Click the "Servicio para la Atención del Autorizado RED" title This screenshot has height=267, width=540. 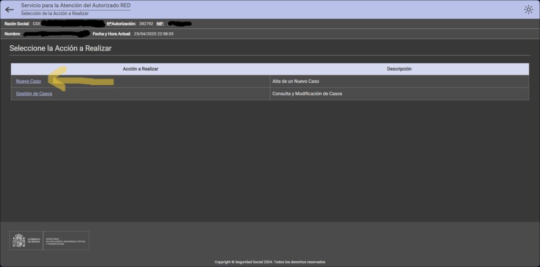pos(75,5)
